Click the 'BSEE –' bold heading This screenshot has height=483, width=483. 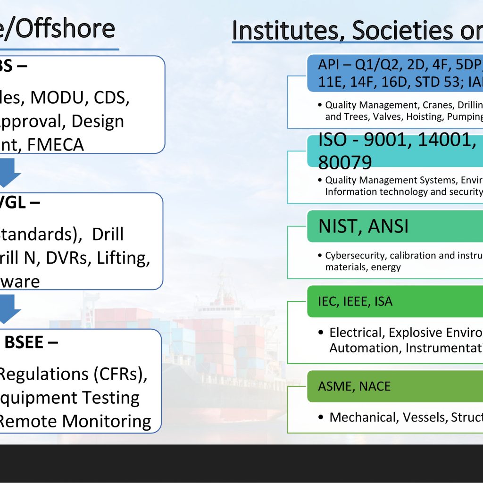click(x=31, y=342)
